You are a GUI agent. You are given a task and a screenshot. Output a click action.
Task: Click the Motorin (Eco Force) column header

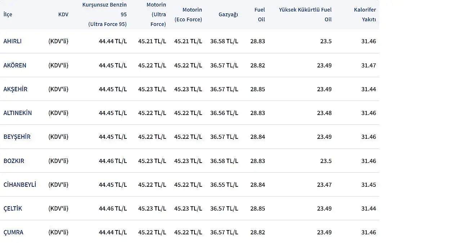click(x=188, y=14)
